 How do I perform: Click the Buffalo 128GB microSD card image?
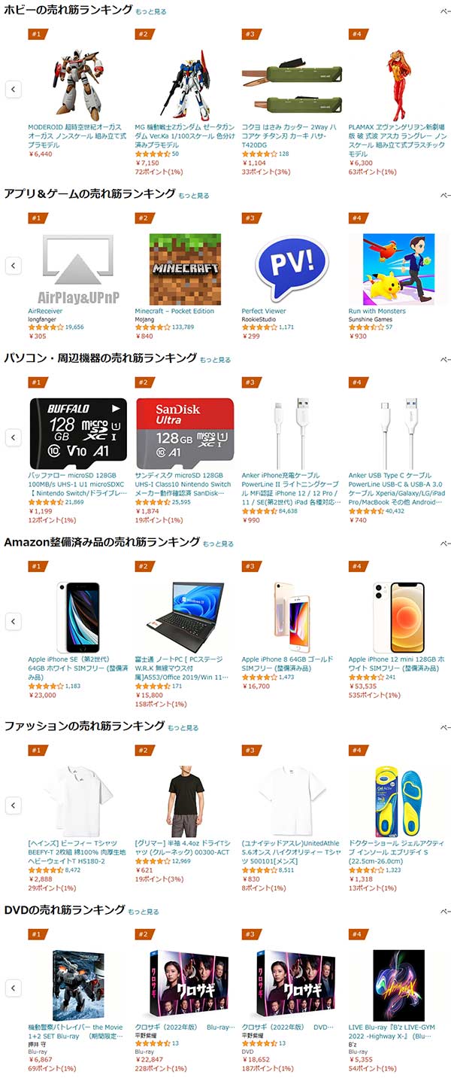click(x=78, y=433)
